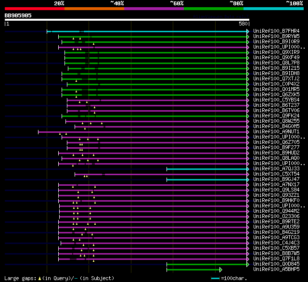
Task: Open hit UniRef100_B9I0R9
Action: [276, 42]
